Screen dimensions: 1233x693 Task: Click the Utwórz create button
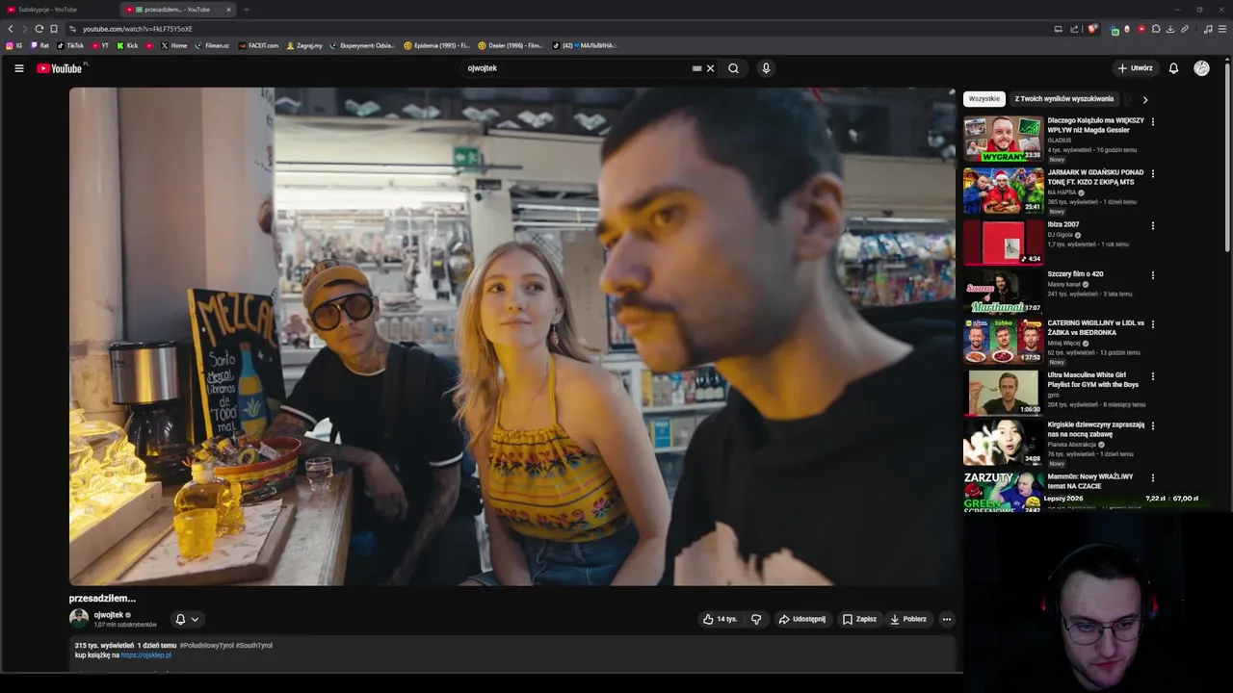[x=1135, y=68]
